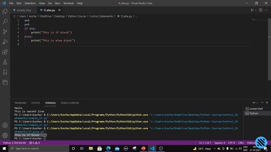Click editor line 7 empty line

137,45
